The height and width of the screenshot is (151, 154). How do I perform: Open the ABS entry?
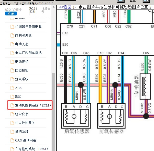[18, 88]
